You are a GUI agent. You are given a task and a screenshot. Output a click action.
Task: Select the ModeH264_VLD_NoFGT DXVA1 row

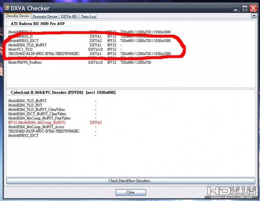point(65,45)
